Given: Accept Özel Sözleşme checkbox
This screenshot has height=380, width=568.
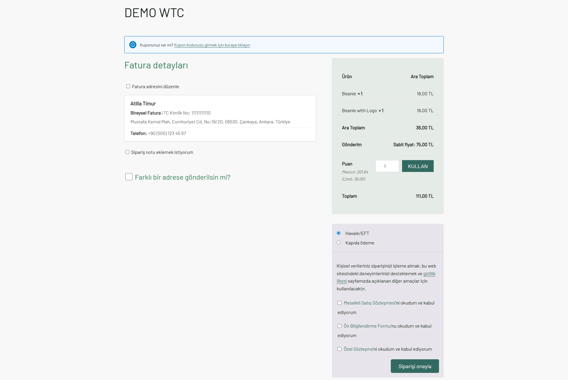Looking at the screenshot, I should pyautogui.click(x=339, y=349).
